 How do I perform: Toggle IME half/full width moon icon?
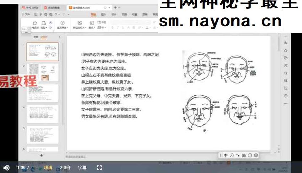[232, 155]
